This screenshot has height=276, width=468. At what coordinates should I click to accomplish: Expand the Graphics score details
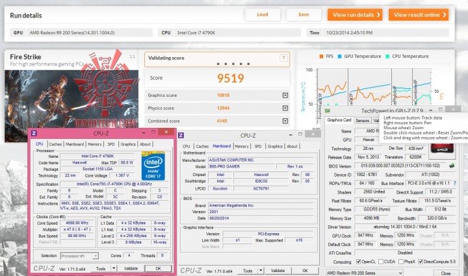point(285,95)
